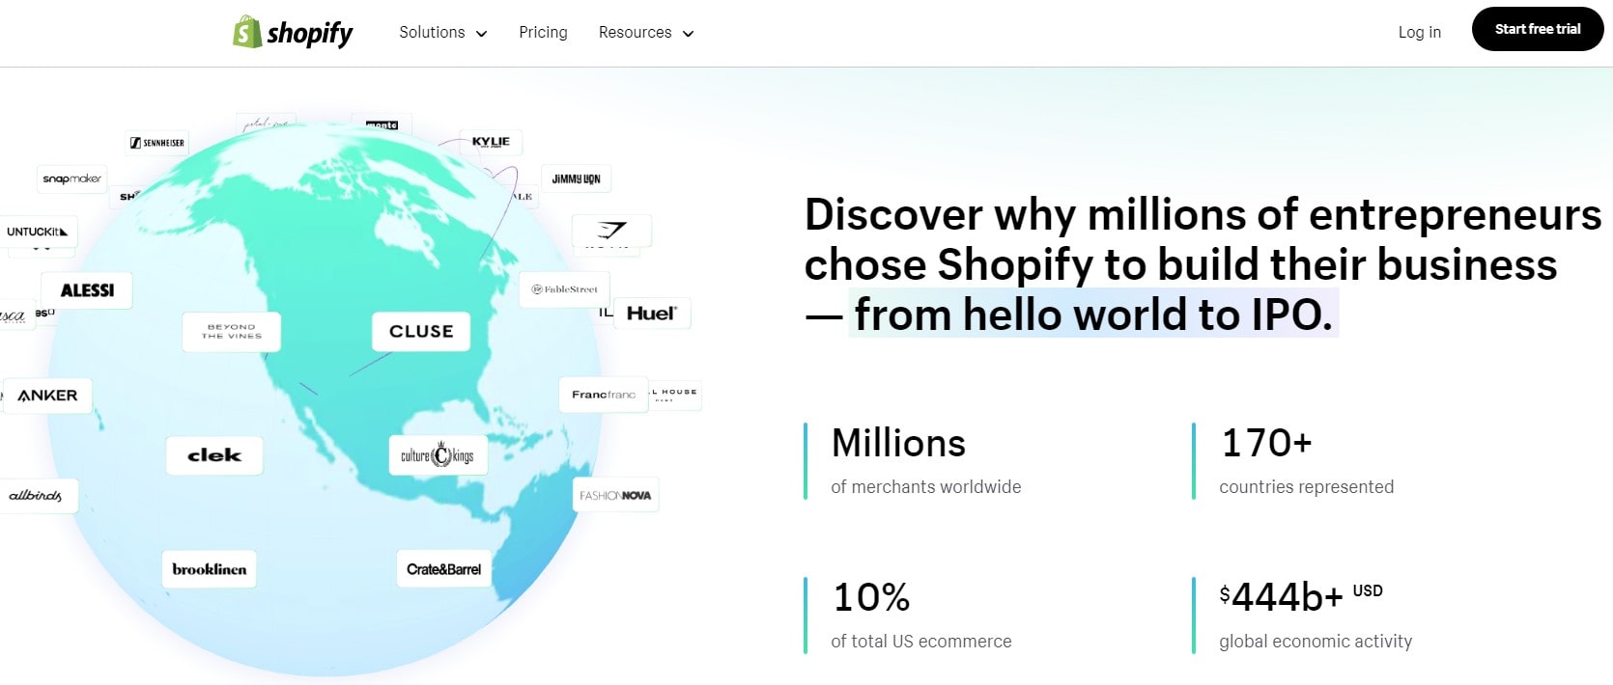Open the Pricing page
1613x685 pixels.
pos(543,33)
